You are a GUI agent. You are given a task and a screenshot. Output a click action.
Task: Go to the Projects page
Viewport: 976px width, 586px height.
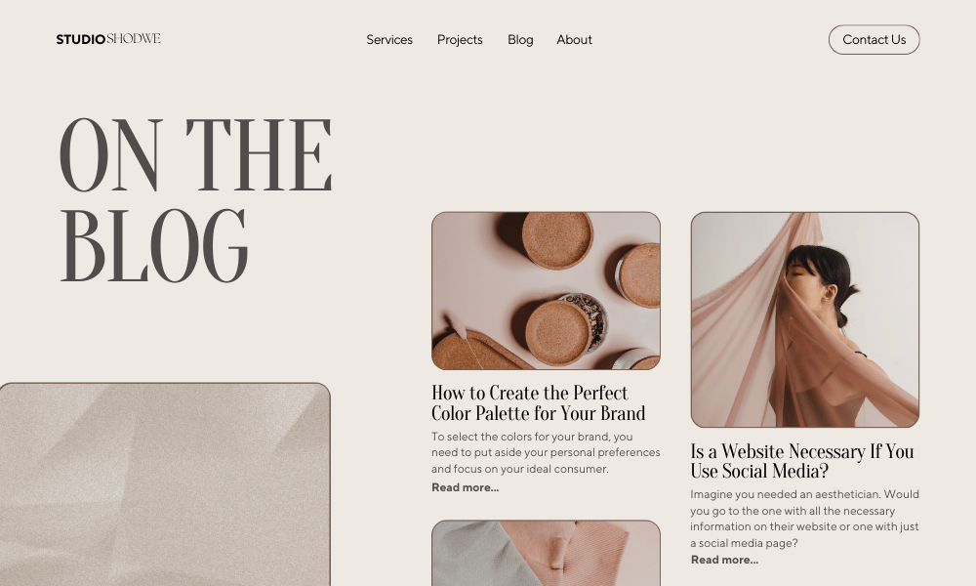point(460,40)
